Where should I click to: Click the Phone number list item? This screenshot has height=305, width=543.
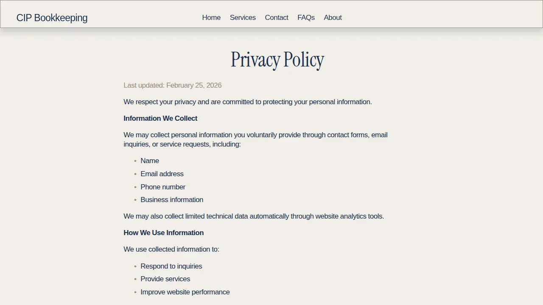click(163, 187)
